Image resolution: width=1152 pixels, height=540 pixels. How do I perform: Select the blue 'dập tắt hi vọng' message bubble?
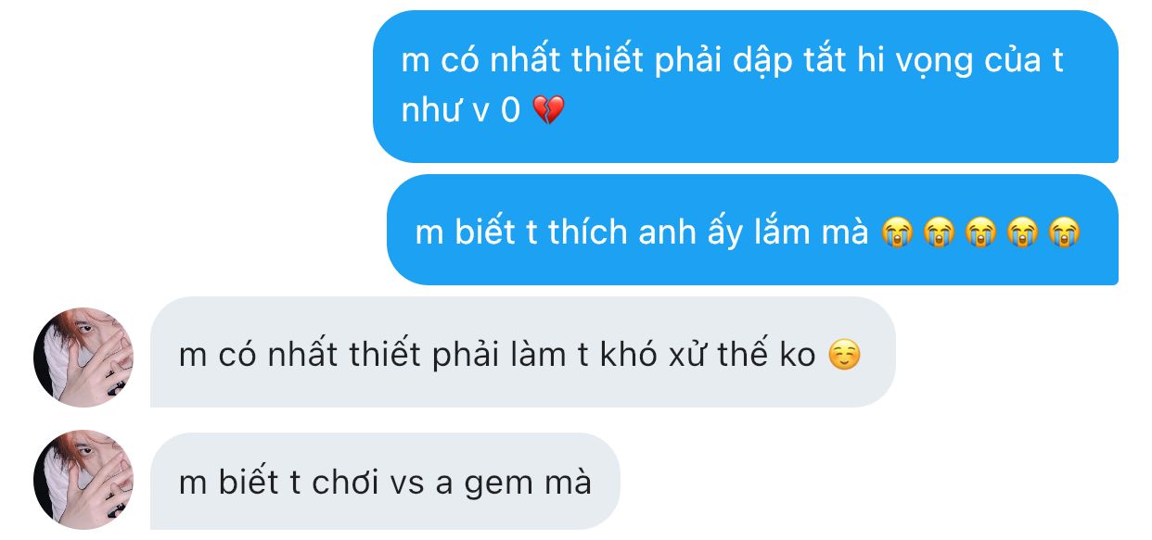pyautogui.click(x=746, y=86)
